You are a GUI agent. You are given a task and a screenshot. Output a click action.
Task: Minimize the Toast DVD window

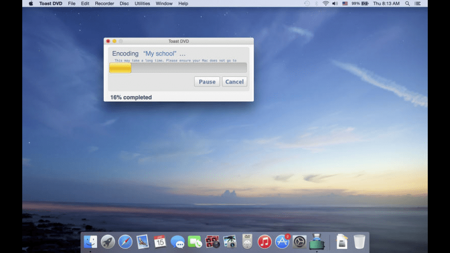click(x=114, y=41)
